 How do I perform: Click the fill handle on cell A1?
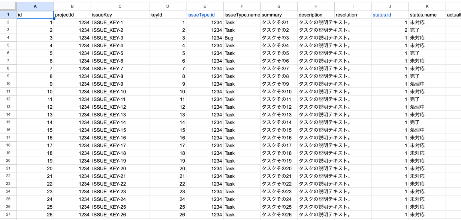pos(54,19)
